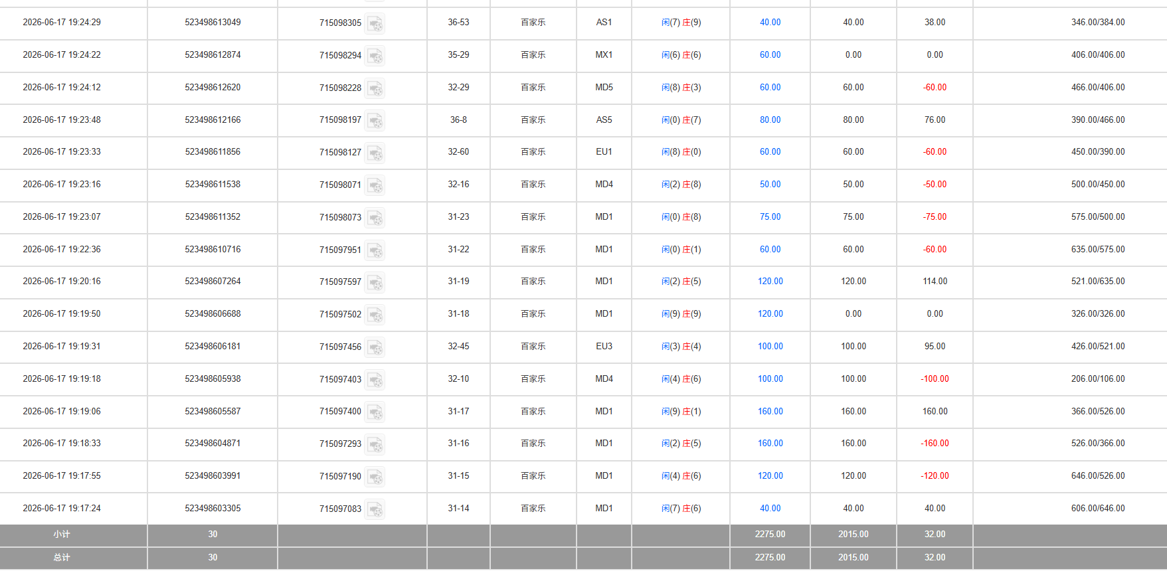
Task: Click the 小计 subtotal label
Action: point(62,535)
